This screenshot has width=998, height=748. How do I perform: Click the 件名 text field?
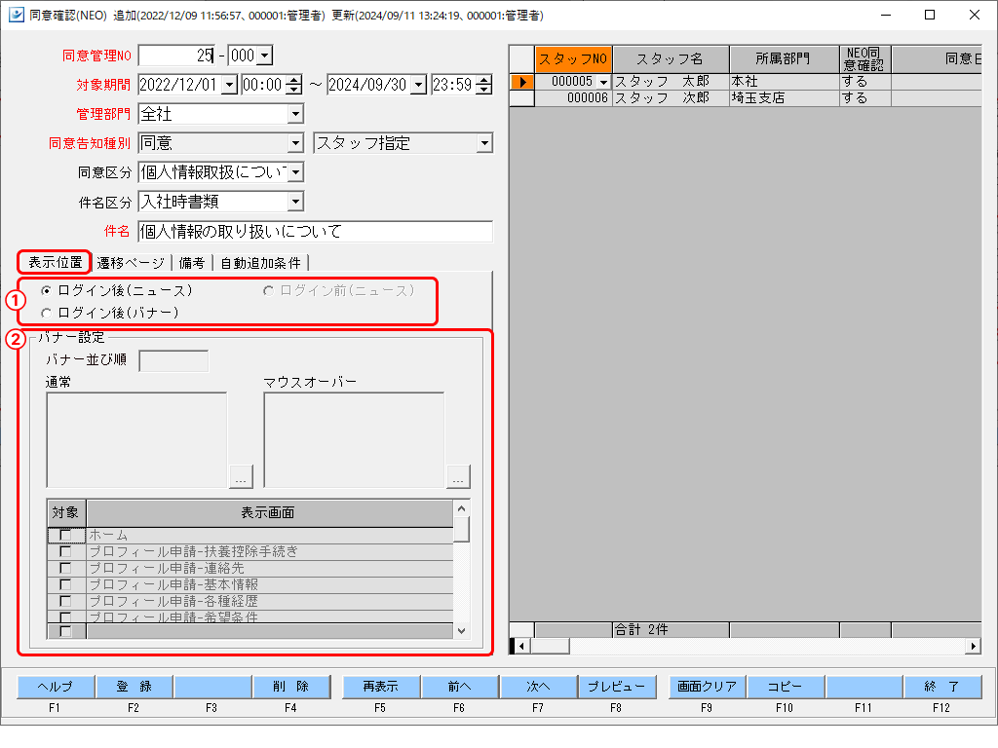pos(315,232)
